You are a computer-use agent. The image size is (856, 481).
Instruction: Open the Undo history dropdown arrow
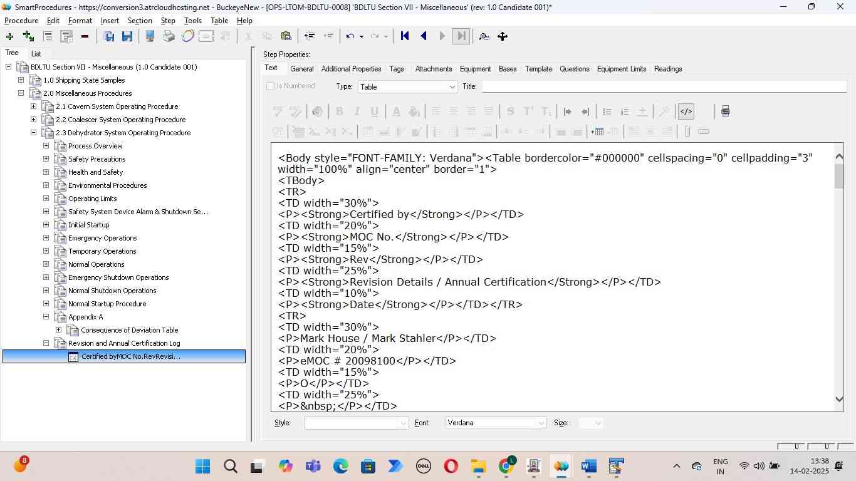pyautogui.click(x=362, y=36)
